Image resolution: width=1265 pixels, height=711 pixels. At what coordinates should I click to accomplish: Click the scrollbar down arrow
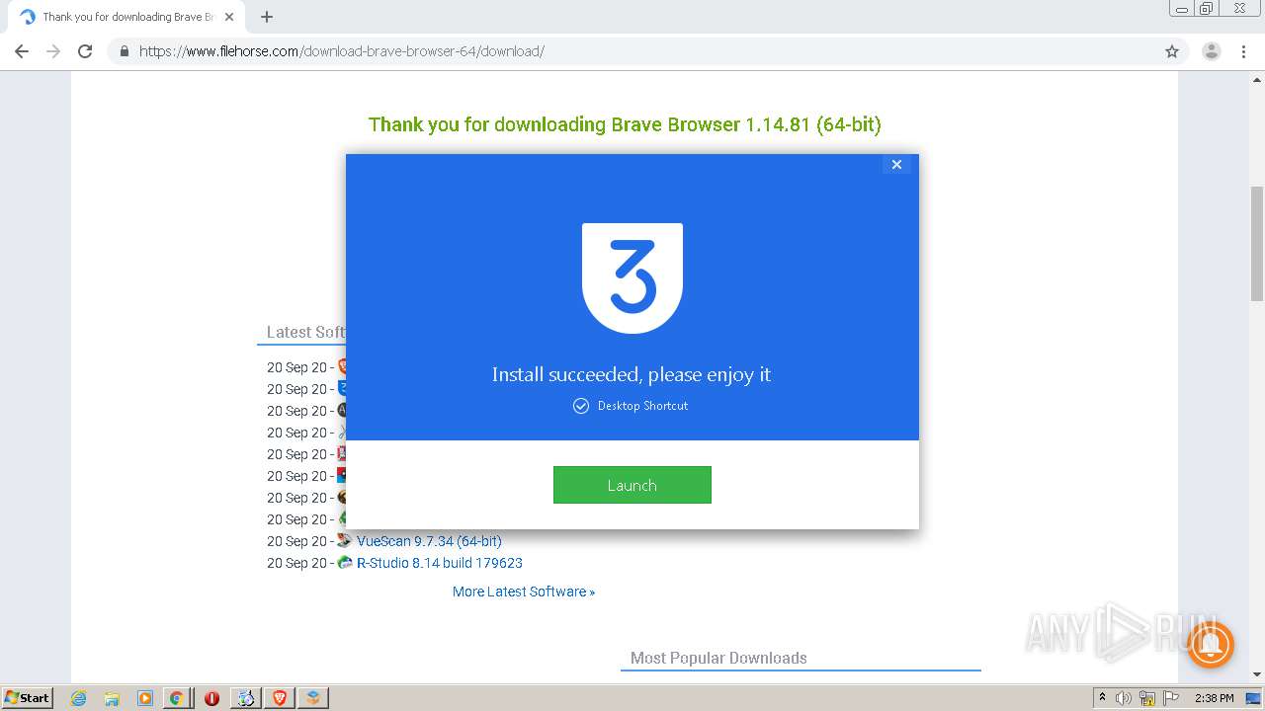coord(1257,674)
